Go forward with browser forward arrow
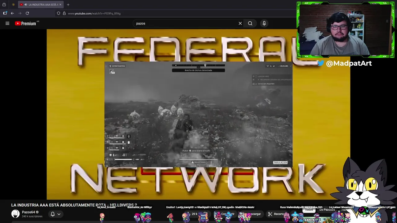This screenshot has height=223, width=397. pyautogui.click(x=20, y=13)
